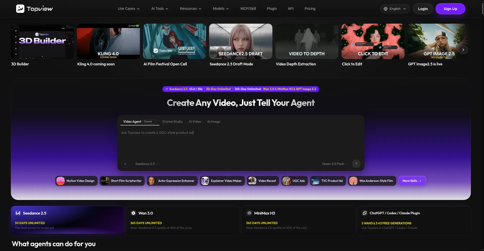
Task: Open the API nav link
Action: point(291,9)
